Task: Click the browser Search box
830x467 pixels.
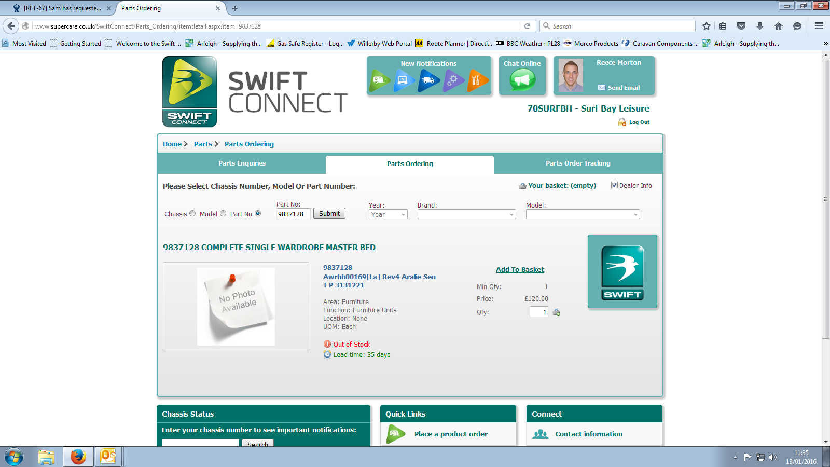Action: [x=618, y=26]
